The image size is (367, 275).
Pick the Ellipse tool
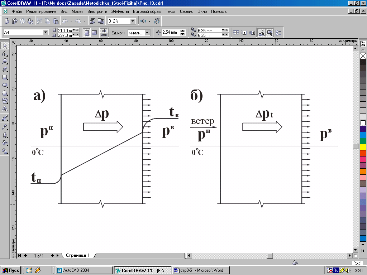[5, 85]
